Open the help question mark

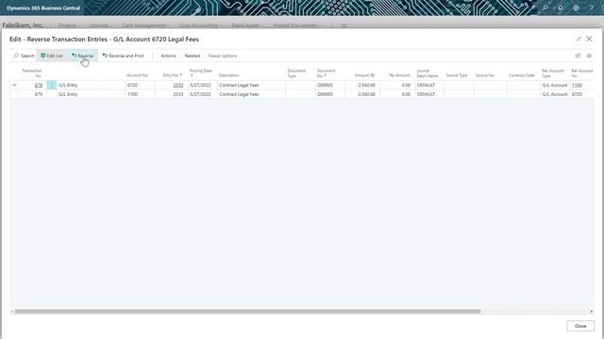(x=592, y=8)
